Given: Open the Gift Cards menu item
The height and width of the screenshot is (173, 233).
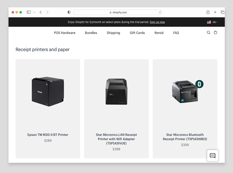Looking at the screenshot, I should click(137, 33).
